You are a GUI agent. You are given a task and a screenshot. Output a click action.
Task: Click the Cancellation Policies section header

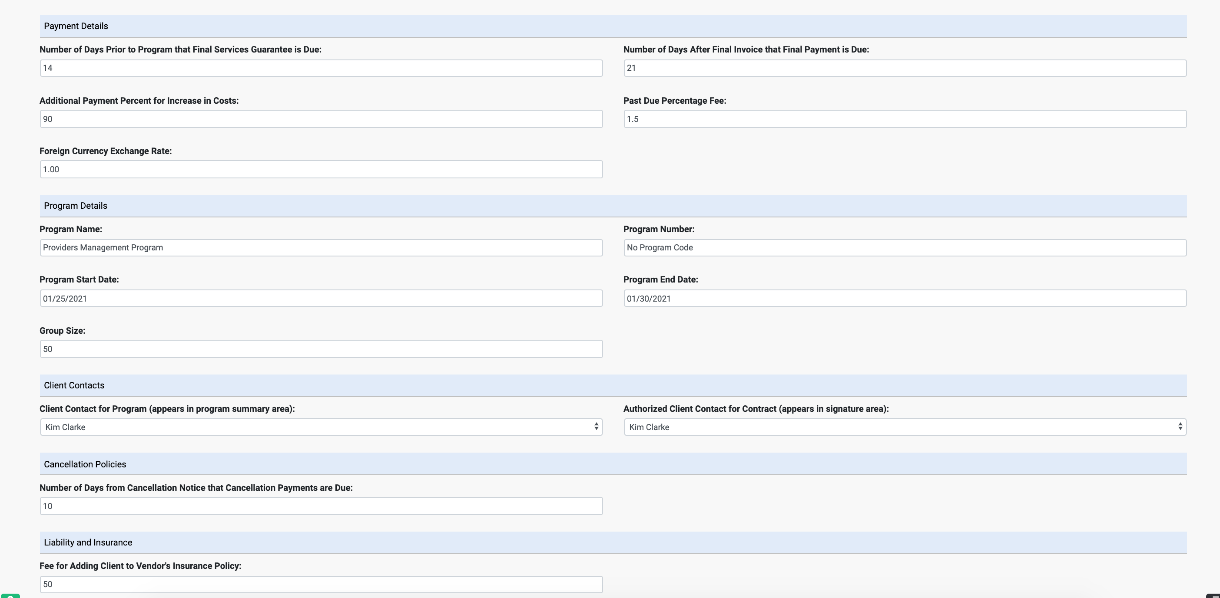tap(613, 464)
